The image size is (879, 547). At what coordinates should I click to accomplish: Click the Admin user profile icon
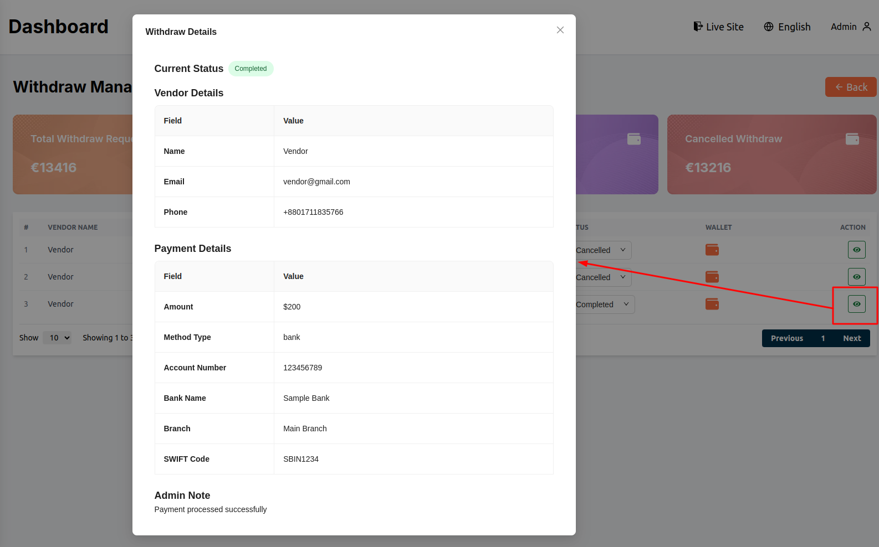pos(867,27)
